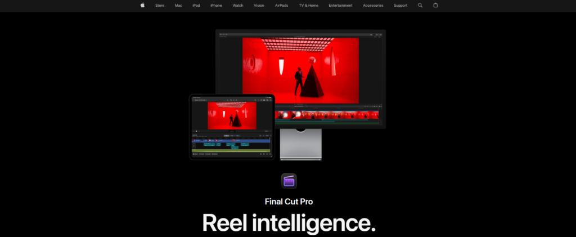Click the Reel intelligence headline

coord(288,223)
